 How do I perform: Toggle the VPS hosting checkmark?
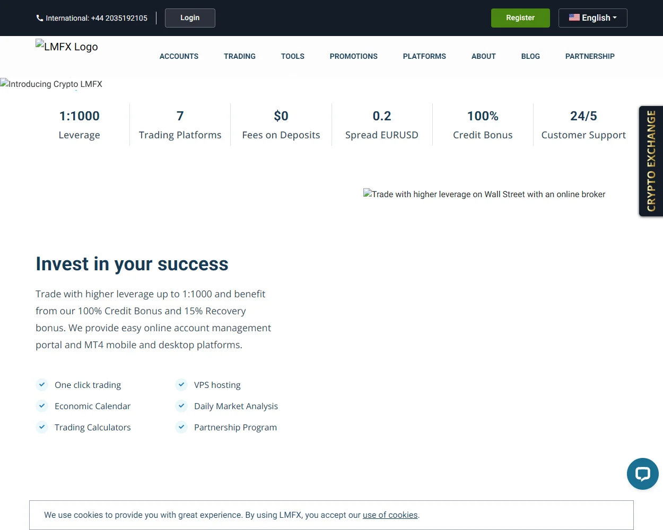[181, 385]
